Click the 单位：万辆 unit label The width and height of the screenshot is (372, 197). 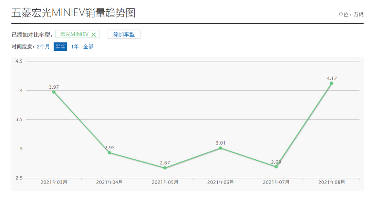(351, 15)
